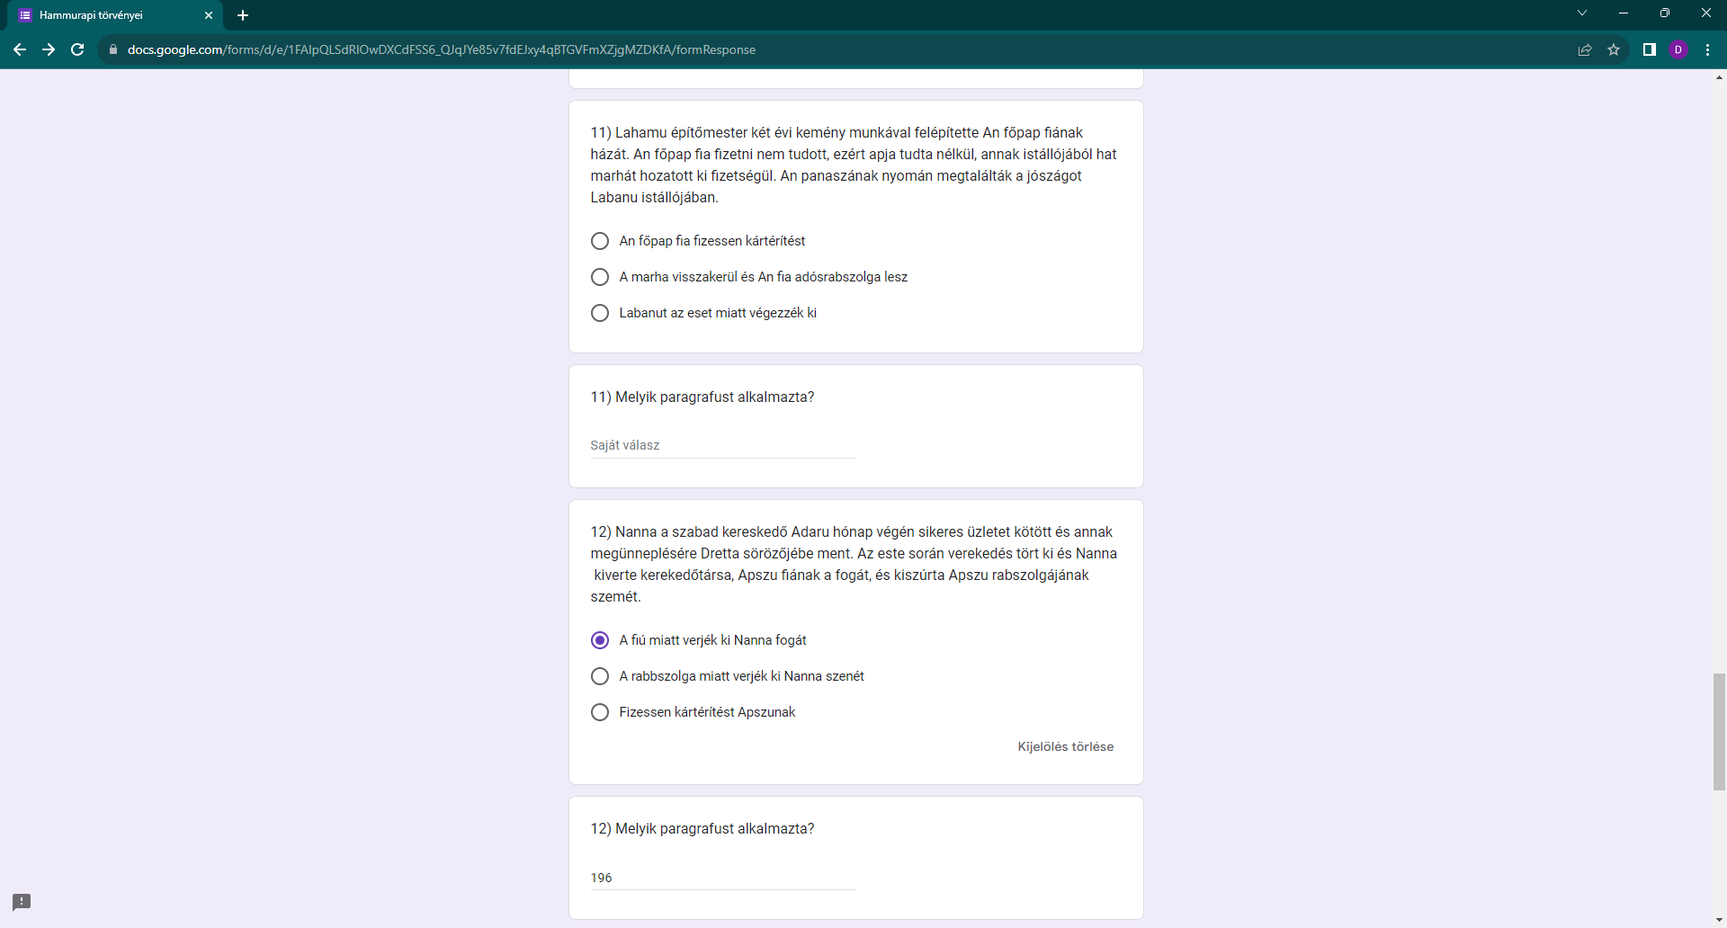Image resolution: width=1727 pixels, height=928 pixels.
Task: Expand the tab search dropdown arrow
Action: (x=1582, y=13)
